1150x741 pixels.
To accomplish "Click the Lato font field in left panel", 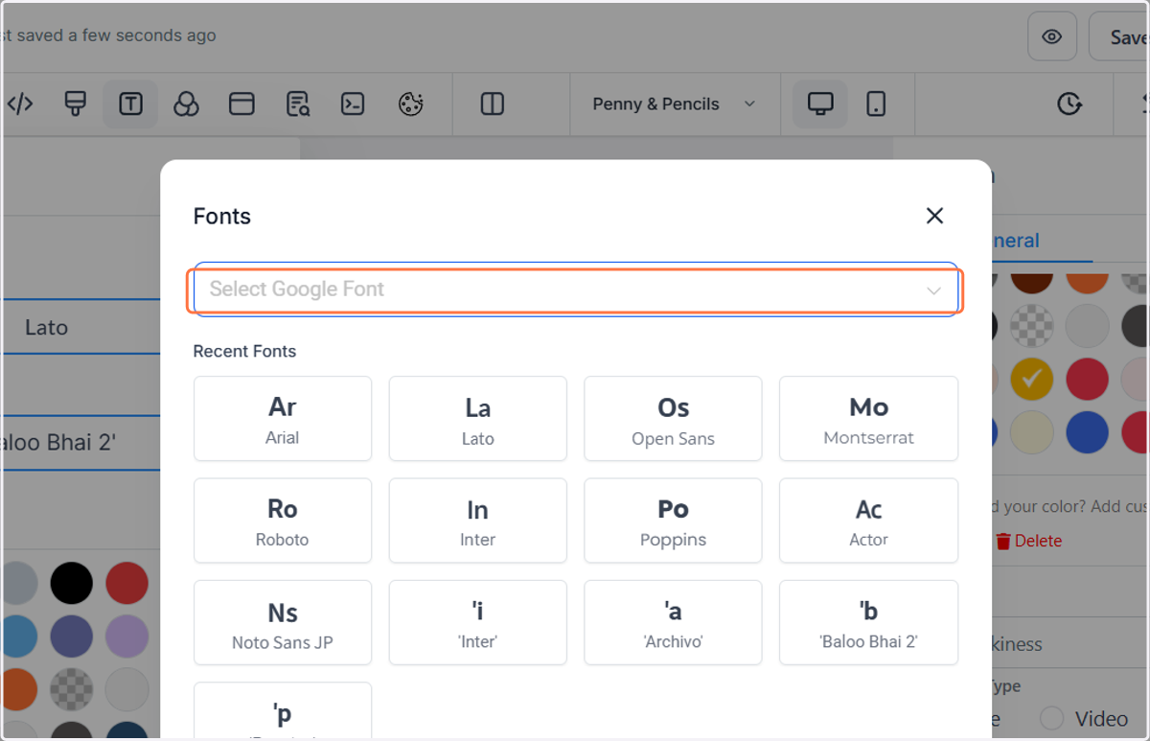I will [80, 327].
